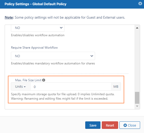
Task: Close dialog using header X icon
Action: [x=140, y=4]
